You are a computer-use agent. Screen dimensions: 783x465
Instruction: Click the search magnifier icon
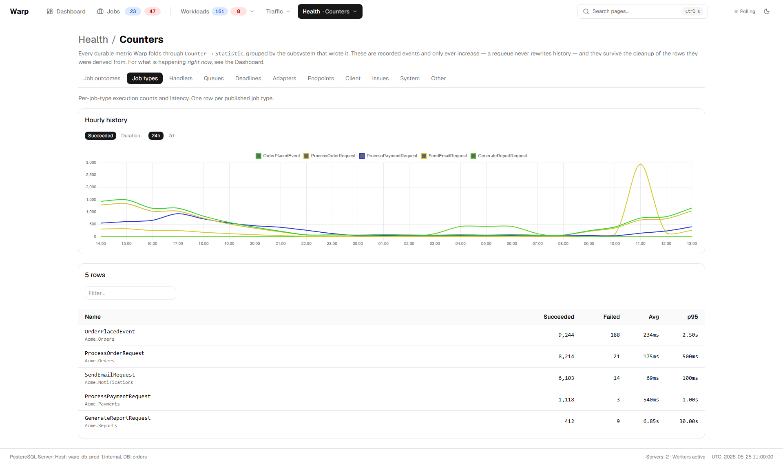click(586, 11)
